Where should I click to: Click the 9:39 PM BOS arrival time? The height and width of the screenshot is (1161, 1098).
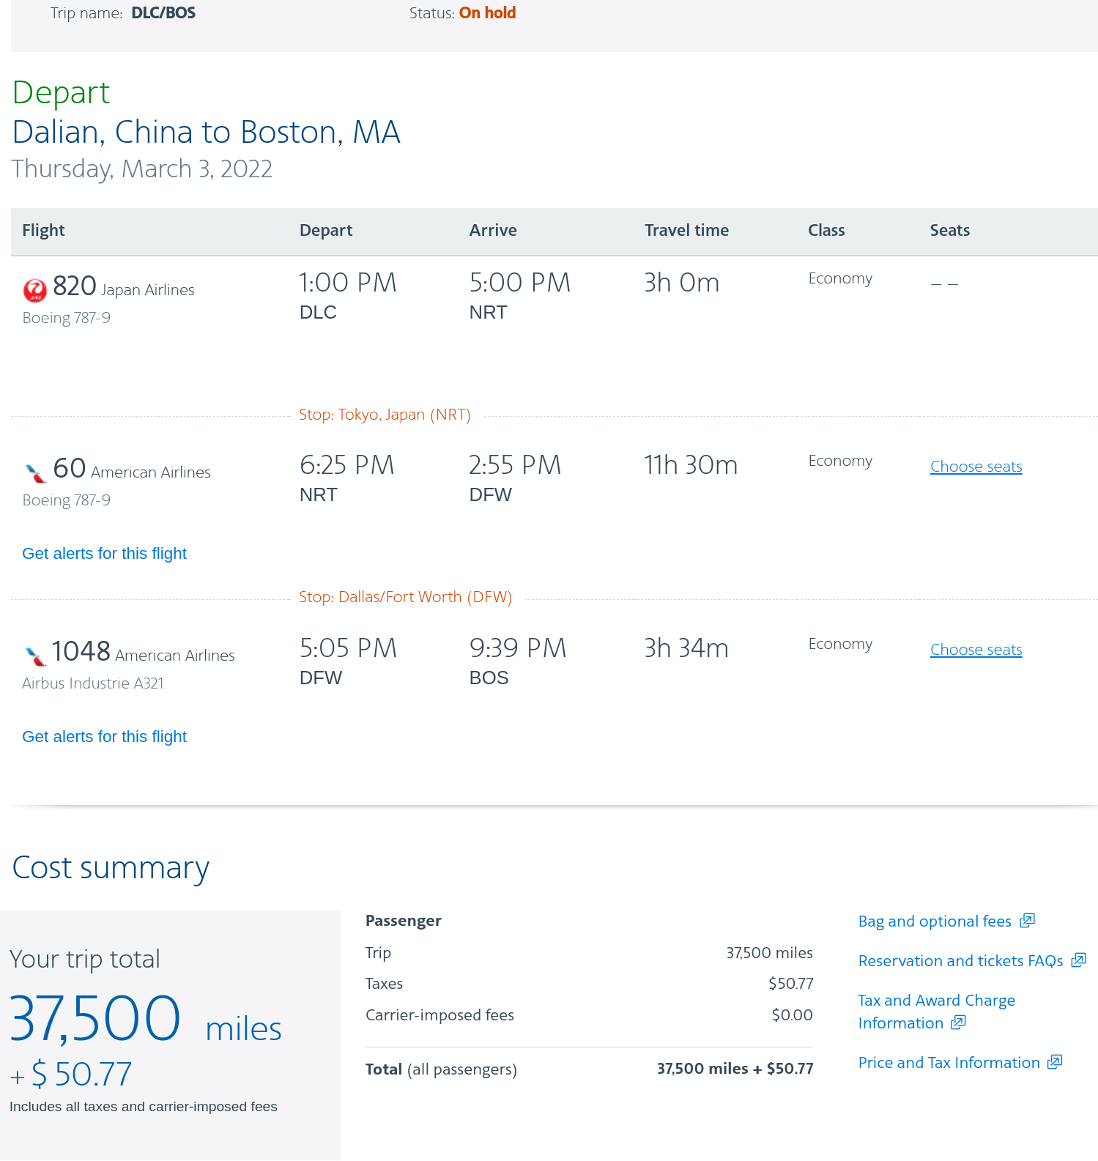518,661
